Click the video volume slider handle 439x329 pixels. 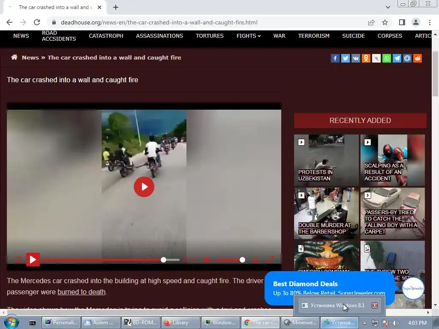[x=243, y=260]
